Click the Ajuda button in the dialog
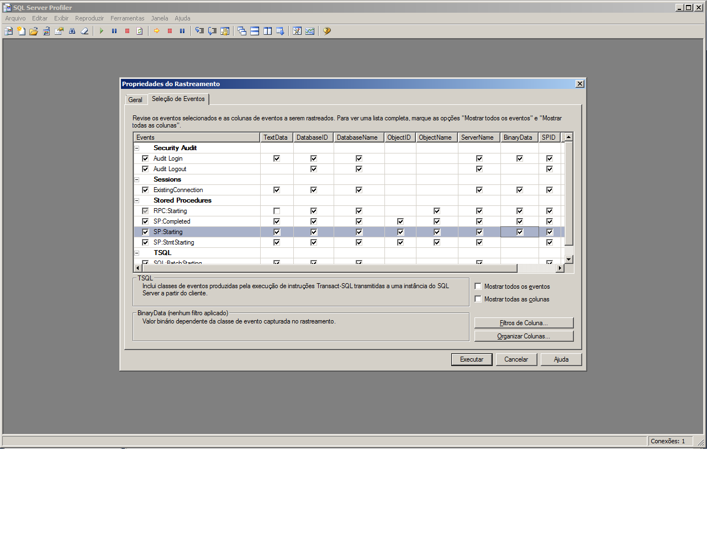This screenshot has height=541, width=707. pyautogui.click(x=561, y=359)
